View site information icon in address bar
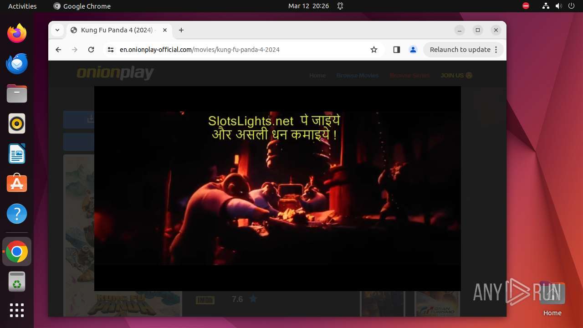Screen dimensions: 583x328 (x=111, y=50)
